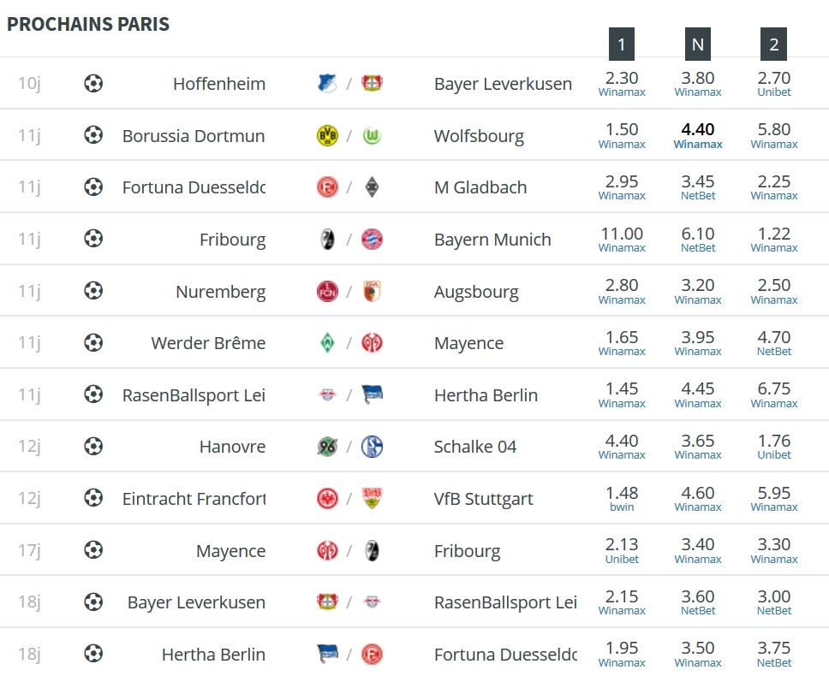829x676 pixels.
Task: Click Bayern Munich crest in Fribourg row
Action: point(372,240)
